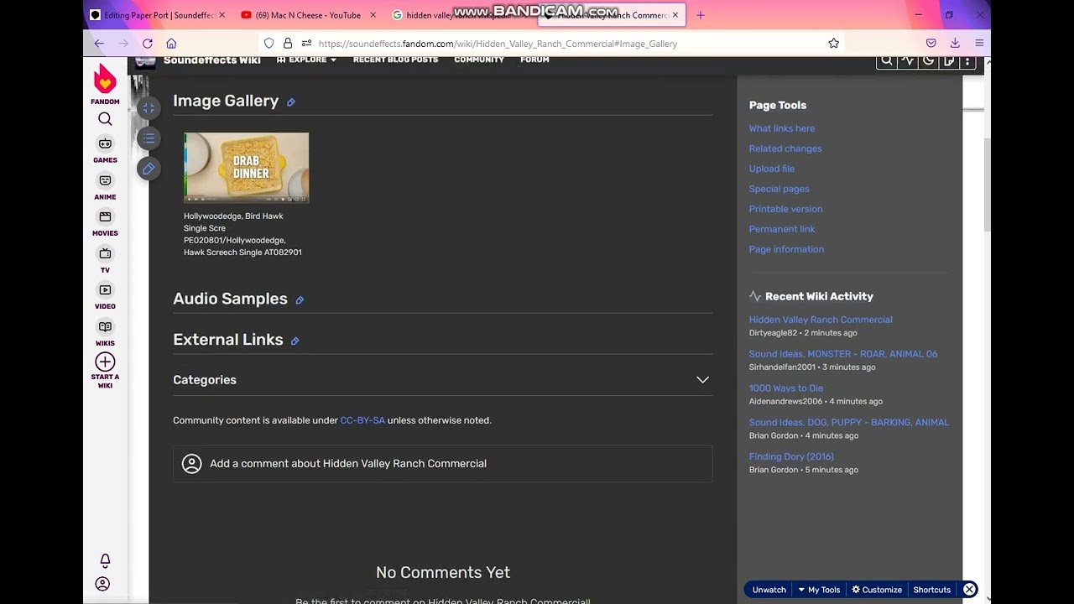Open recent activity icon in the header tools
The image size is (1074, 604).
pyautogui.click(x=907, y=60)
